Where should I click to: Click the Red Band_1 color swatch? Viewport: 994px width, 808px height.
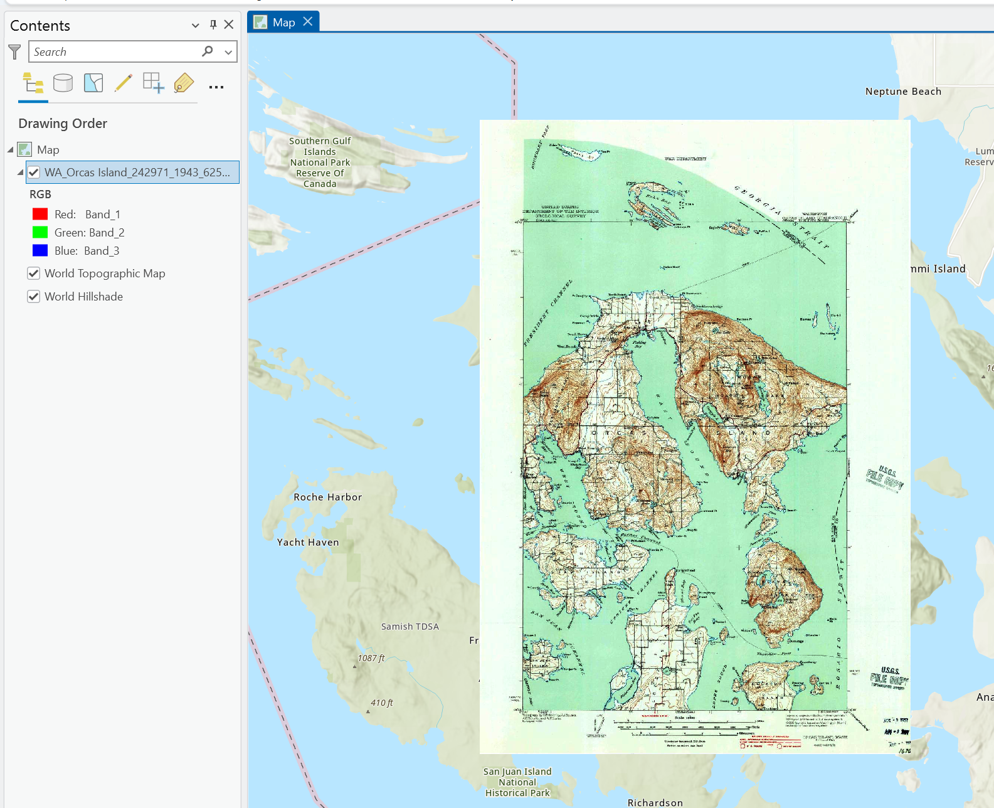click(40, 214)
